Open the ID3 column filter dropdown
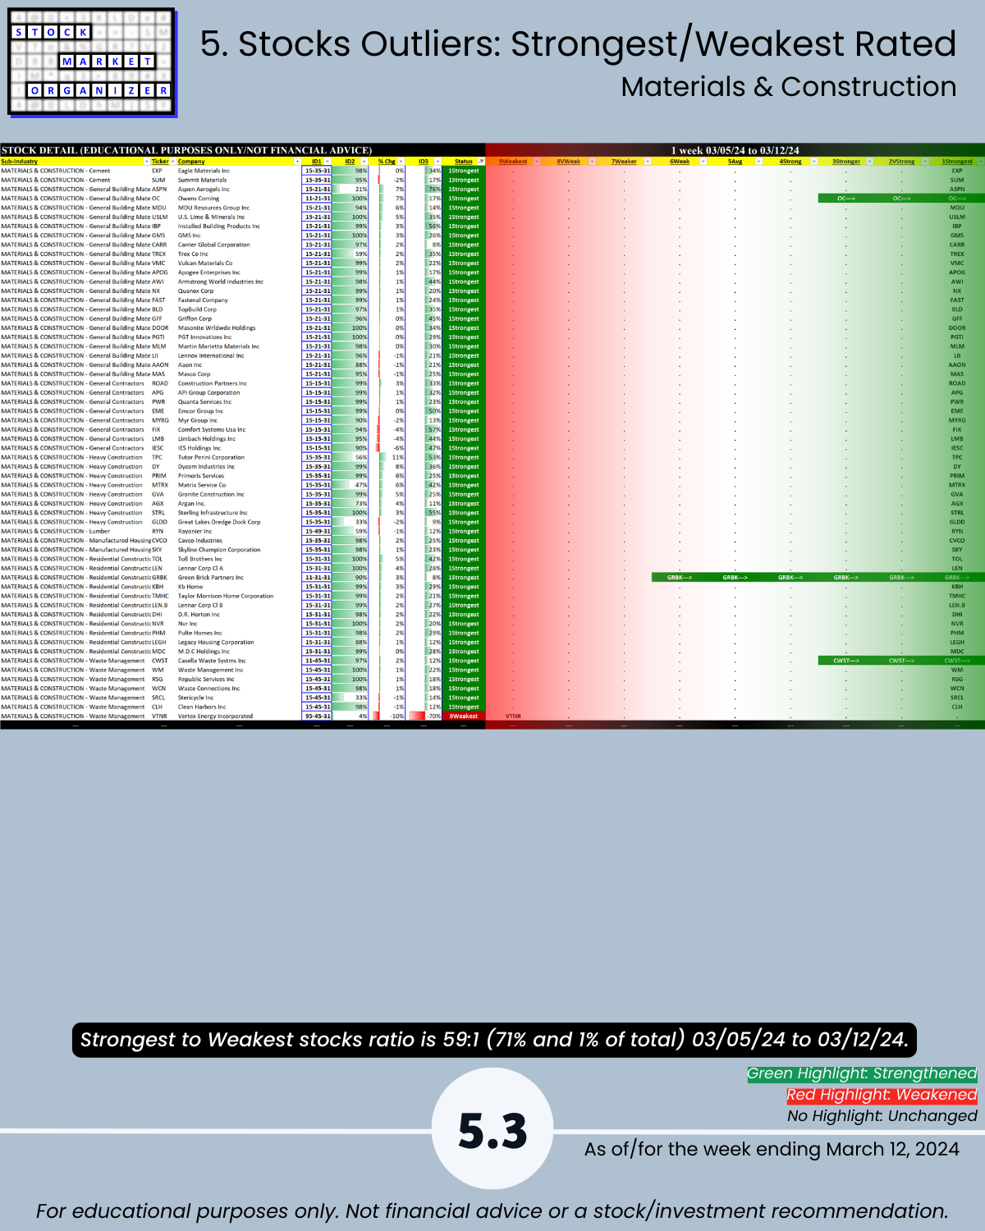The image size is (985, 1231). pyautogui.click(x=438, y=162)
